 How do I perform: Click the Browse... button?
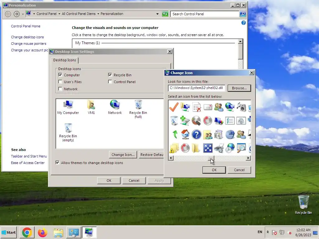point(239,88)
